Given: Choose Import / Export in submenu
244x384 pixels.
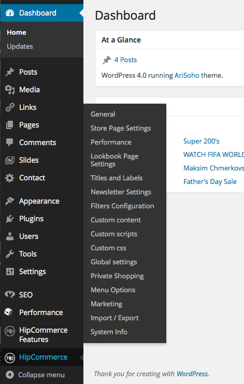Looking at the screenshot, I should (x=114, y=318).
